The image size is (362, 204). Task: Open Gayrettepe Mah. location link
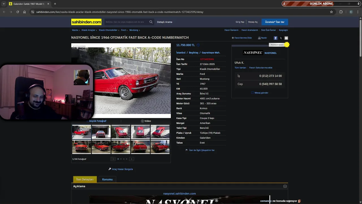pos(211,53)
